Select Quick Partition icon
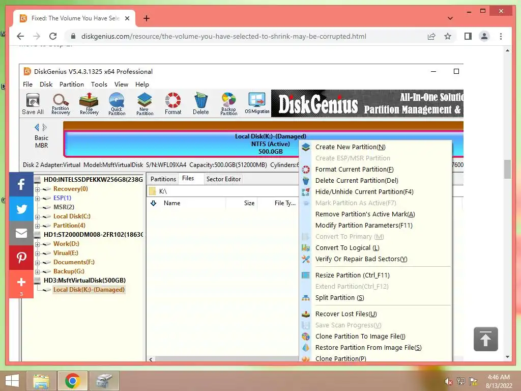The height and width of the screenshot is (391, 521). 117,104
